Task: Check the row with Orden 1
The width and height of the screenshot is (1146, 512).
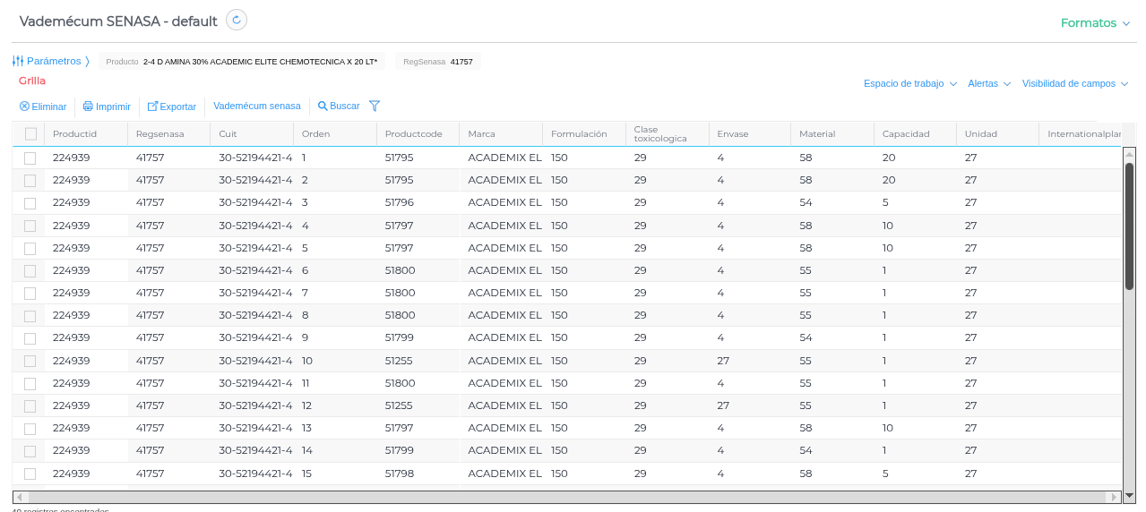Action: 30,158
